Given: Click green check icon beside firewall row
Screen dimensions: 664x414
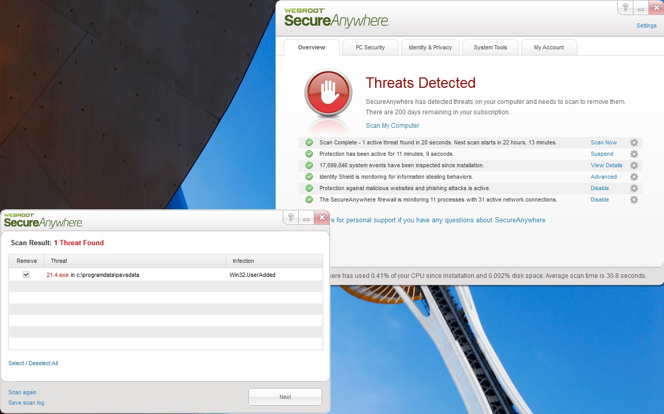Looking at the screenshot, I should point(309,199).
